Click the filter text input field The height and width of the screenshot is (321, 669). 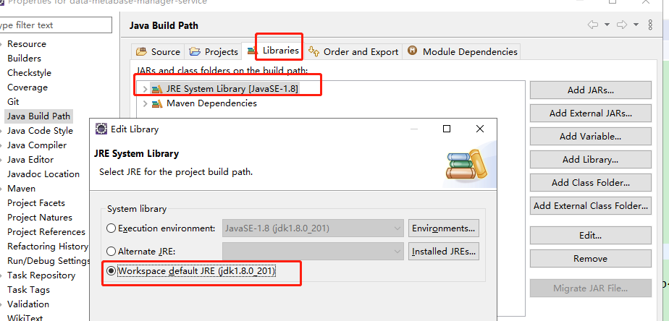click(x=56, y=25)
